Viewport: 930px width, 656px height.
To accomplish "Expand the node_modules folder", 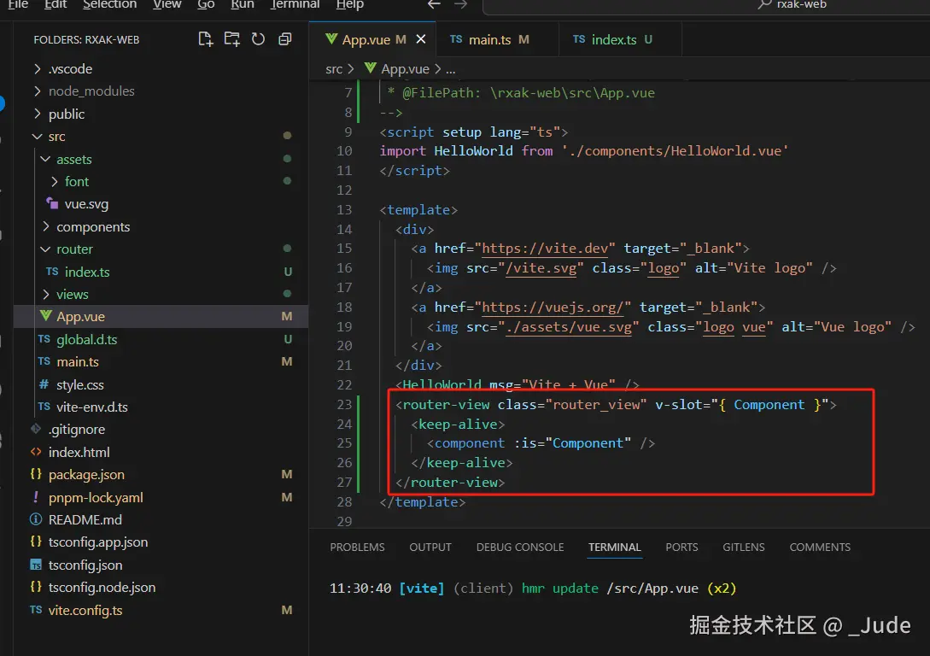I will pos(91,91).
